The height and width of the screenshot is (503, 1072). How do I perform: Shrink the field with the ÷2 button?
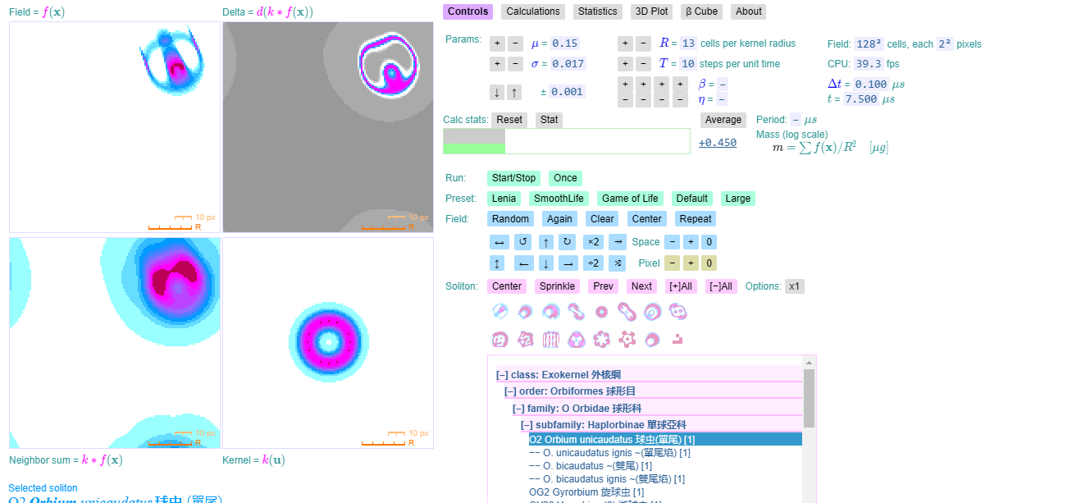coord(593,263)
